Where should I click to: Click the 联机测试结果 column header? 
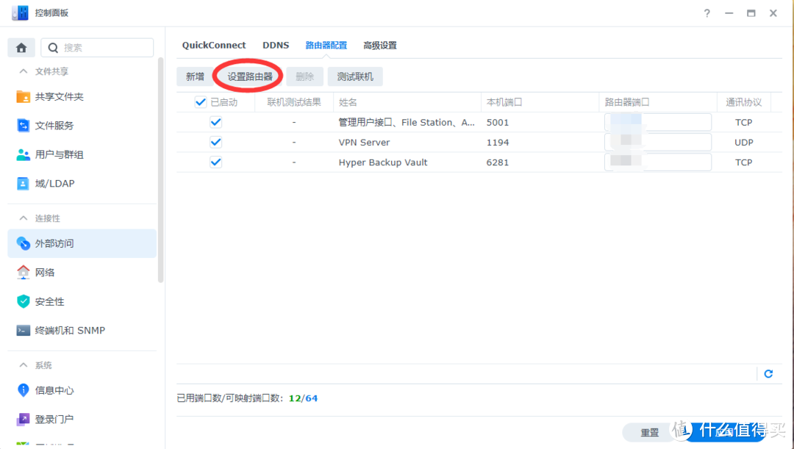coord(293,102)
